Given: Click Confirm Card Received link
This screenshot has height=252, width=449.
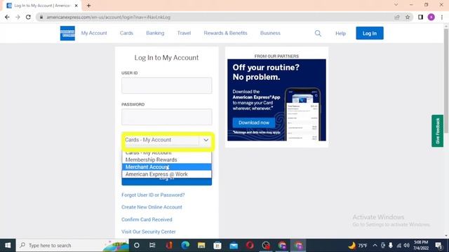Looking at the screenshot, I should click(x=147, y=219).
